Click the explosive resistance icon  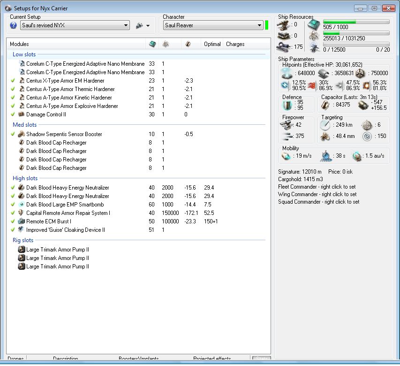pos(367,85)
